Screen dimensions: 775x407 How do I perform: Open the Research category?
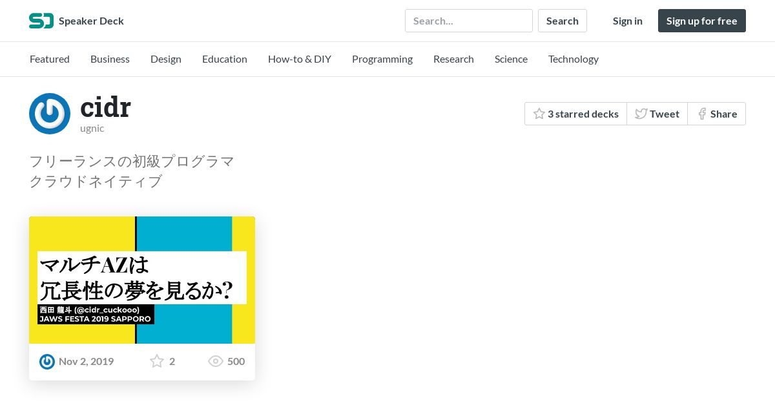[453, 59]
